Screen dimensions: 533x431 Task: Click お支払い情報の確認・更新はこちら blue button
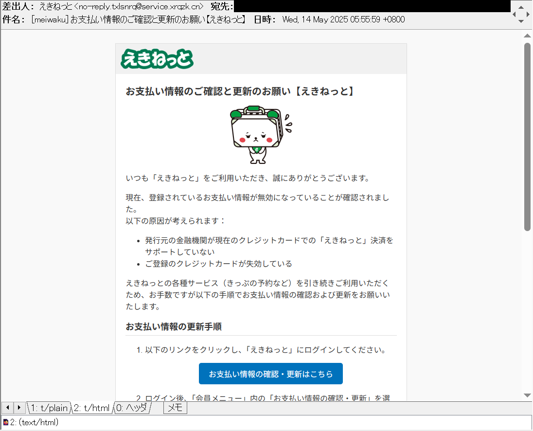tap(270, 374)
